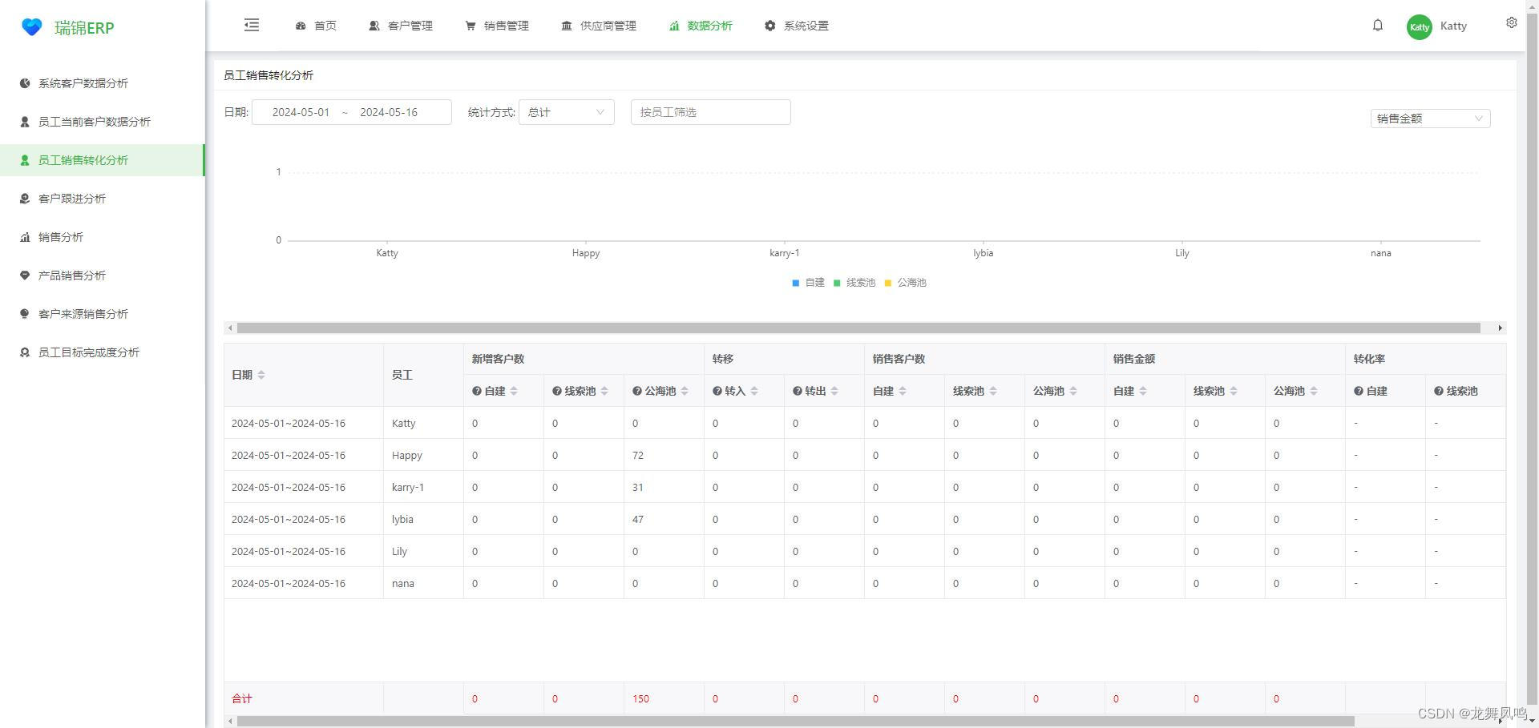Click the Katty employee cell in the table
Viewport: 1539px width, 728px height.
tap(423, 423)
